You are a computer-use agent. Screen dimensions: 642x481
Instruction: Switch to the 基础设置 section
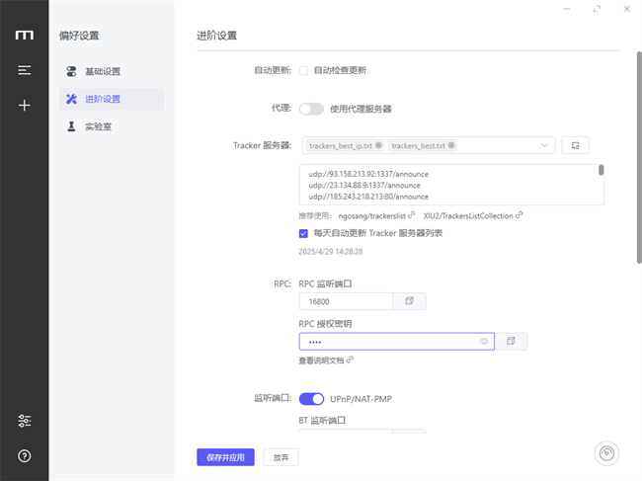click(x=102, y=71)
